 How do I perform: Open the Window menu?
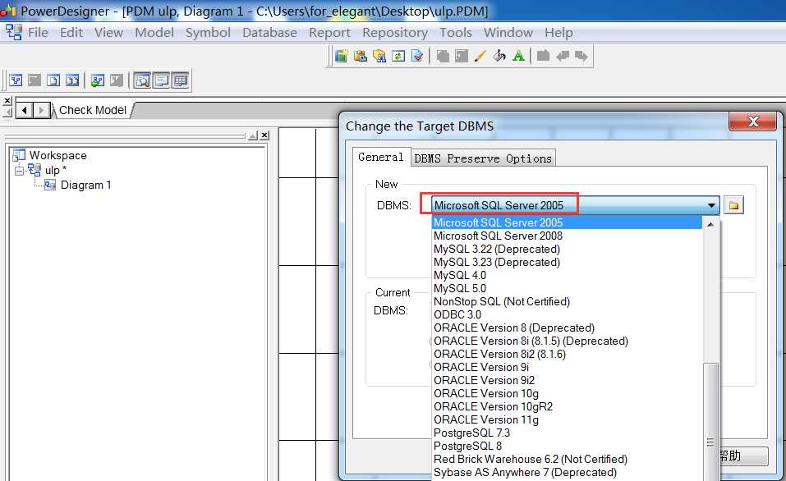click(x=508, y=33)
